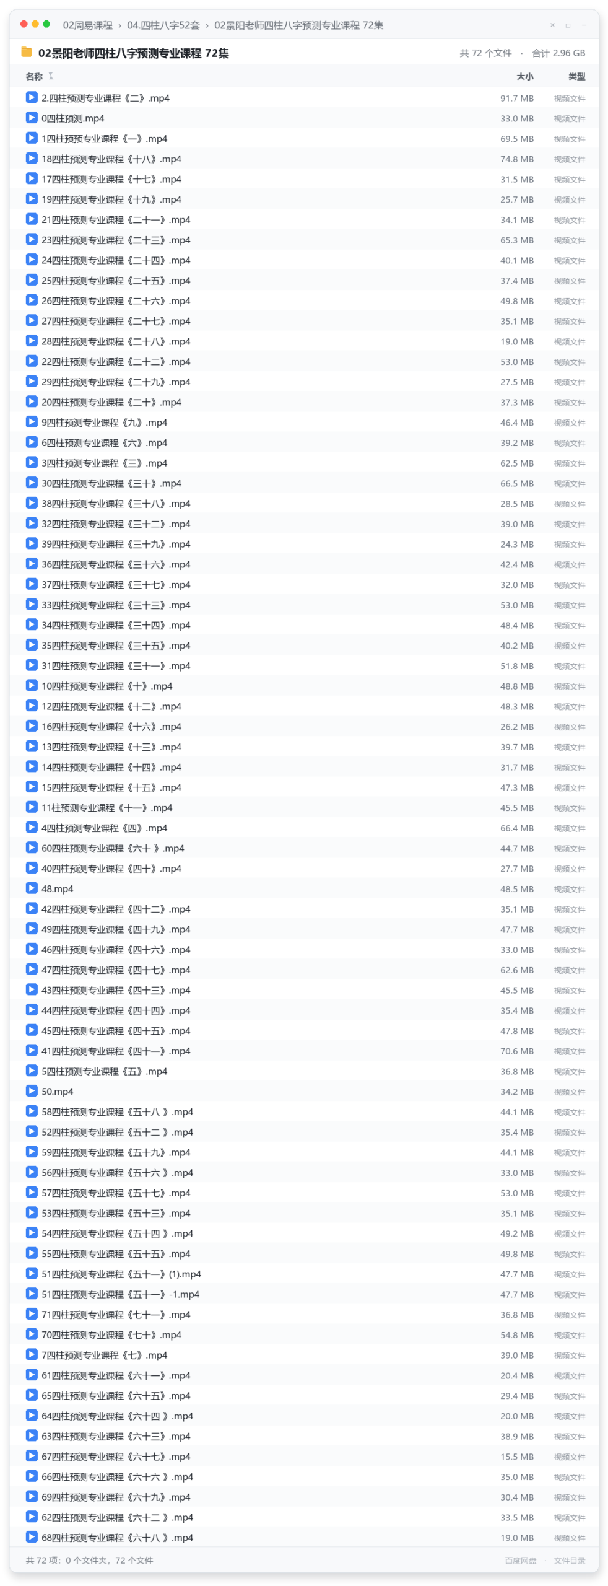Viewport: 608px width, 1586px height.
Task: Sort files by the 大小 column
Action: coord(525,77)
